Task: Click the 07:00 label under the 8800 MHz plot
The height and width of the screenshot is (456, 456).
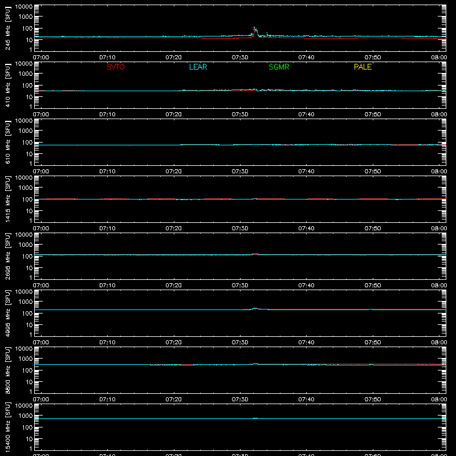Action: coord(41,400)
